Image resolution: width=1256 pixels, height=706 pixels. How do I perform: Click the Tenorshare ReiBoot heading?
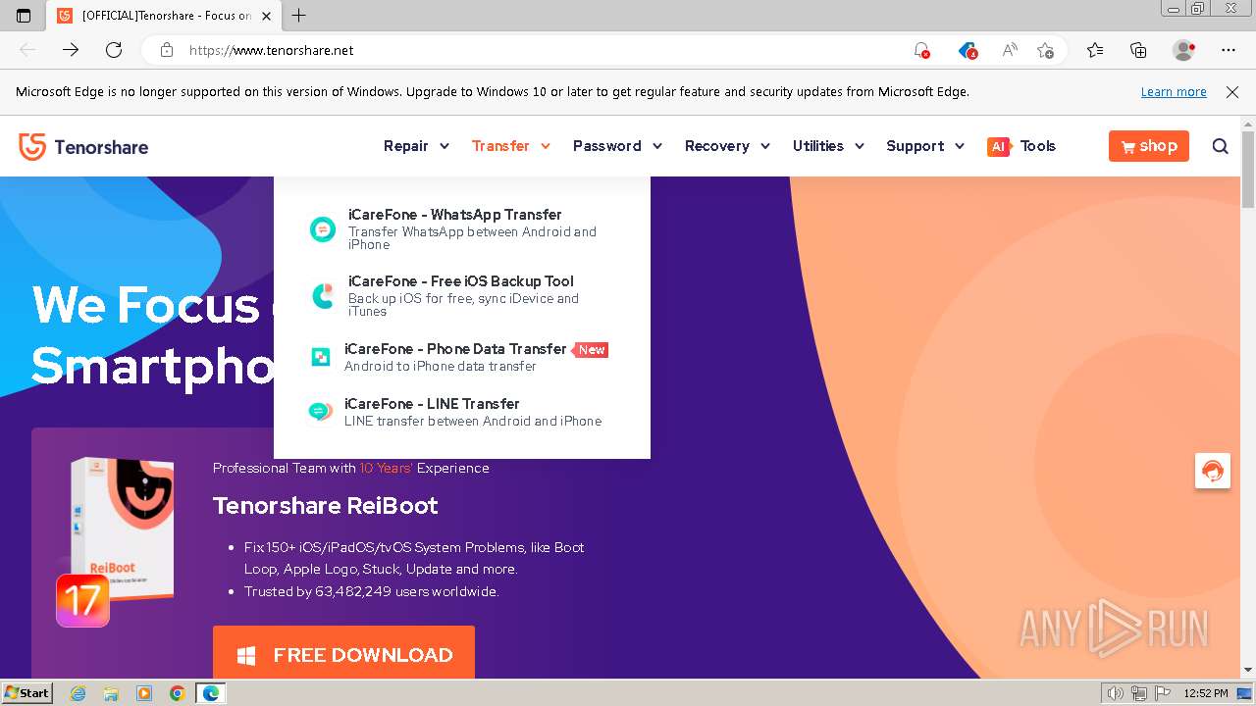pyautogui.click(x=325, y=506)
